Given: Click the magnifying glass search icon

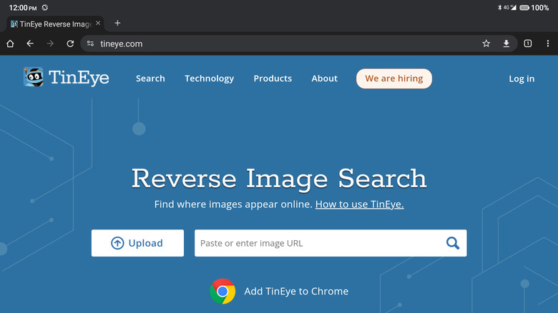Looking at the screenshot, I should tap(452, 243).
